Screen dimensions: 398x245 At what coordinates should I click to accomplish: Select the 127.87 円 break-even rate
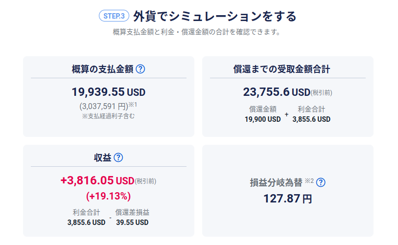[287, 199]
